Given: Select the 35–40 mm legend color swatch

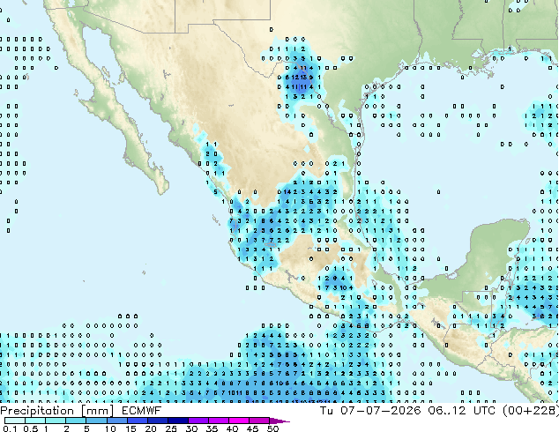Looking at the screenshot, I should click(219, 421).
